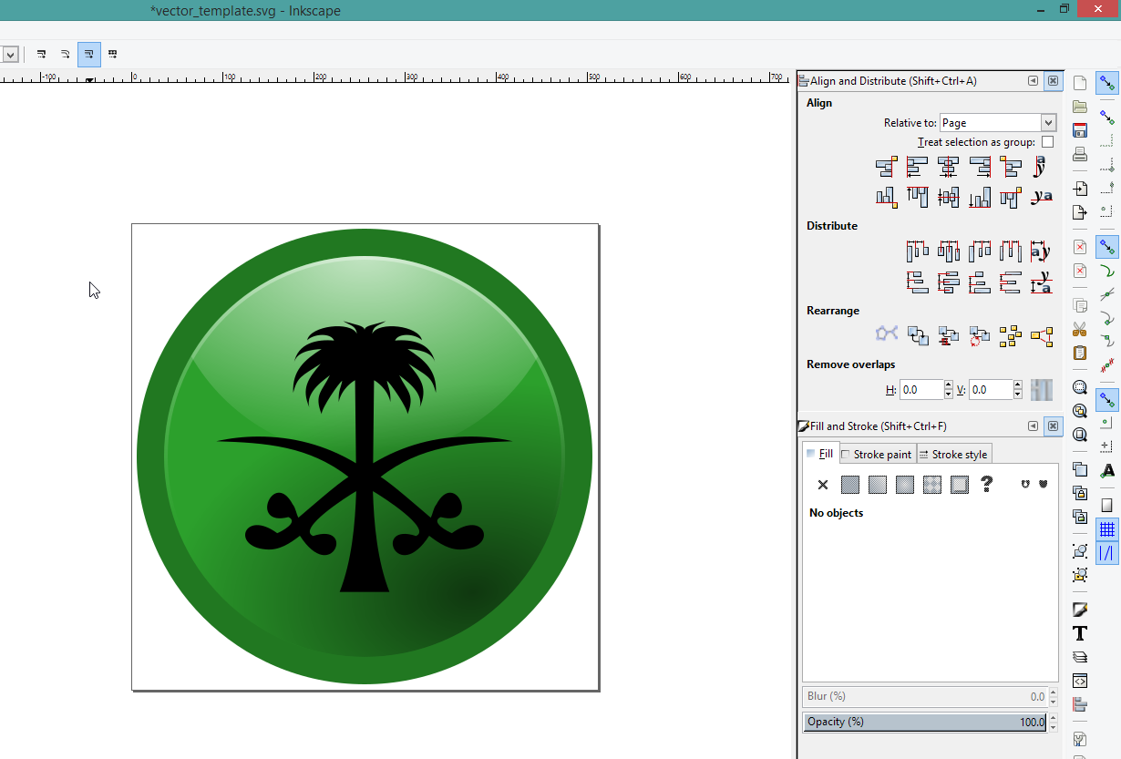Click the Align bottom edges icon
This screenshot has height=759, width=1121.
tap(980, 197)
